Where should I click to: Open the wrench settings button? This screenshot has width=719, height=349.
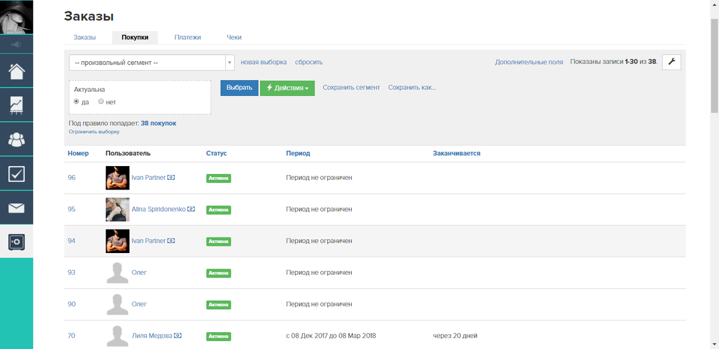[x=671, y=62]
